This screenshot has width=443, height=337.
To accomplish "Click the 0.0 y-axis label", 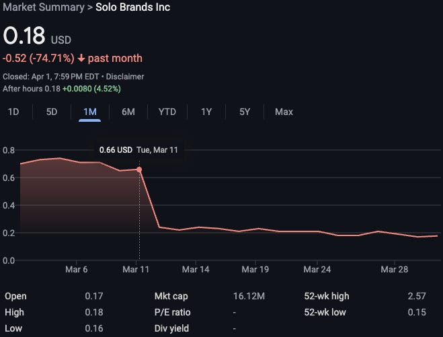I will (9, 260).
